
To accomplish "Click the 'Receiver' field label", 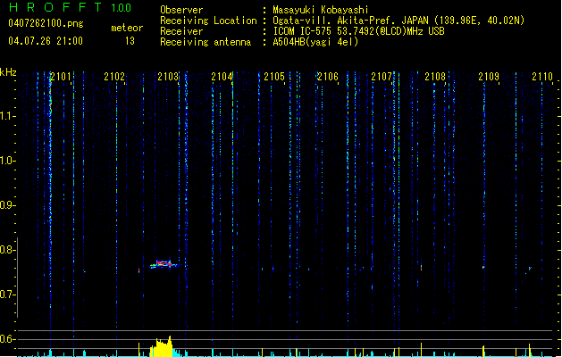I will click(181, 31).
